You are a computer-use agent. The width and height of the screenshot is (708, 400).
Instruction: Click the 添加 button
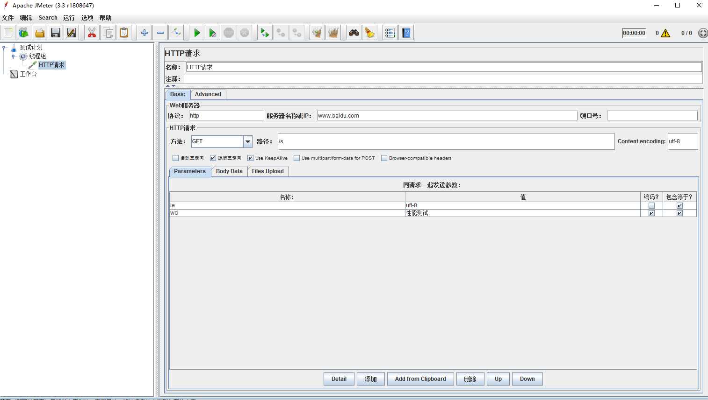371,379
